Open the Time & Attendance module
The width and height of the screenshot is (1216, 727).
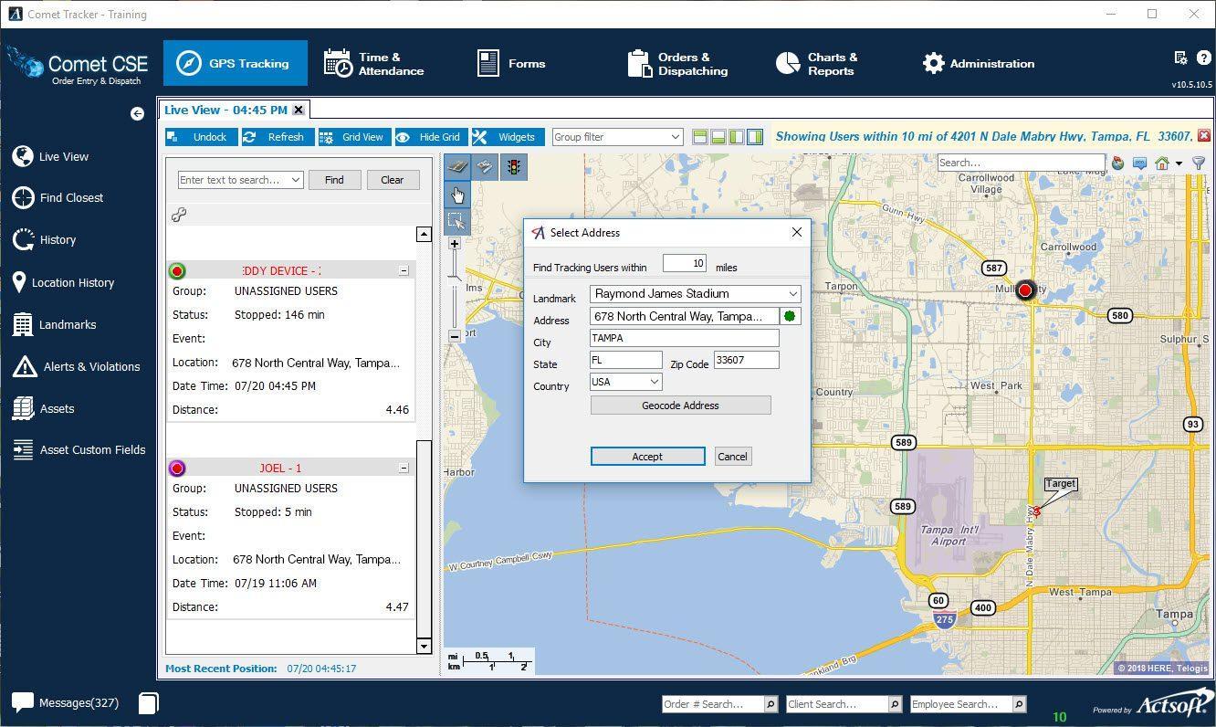(x=374, y=63)
